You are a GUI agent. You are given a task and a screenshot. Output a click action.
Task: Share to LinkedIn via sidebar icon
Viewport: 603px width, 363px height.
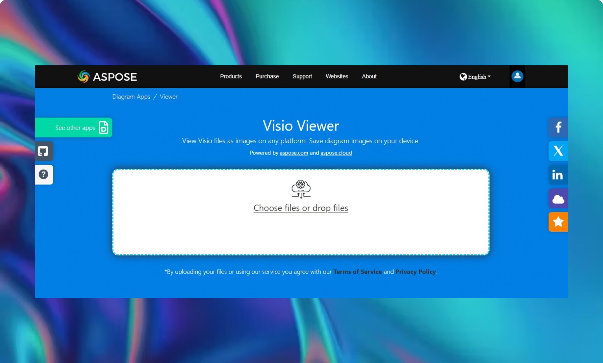tap(558, 175)
